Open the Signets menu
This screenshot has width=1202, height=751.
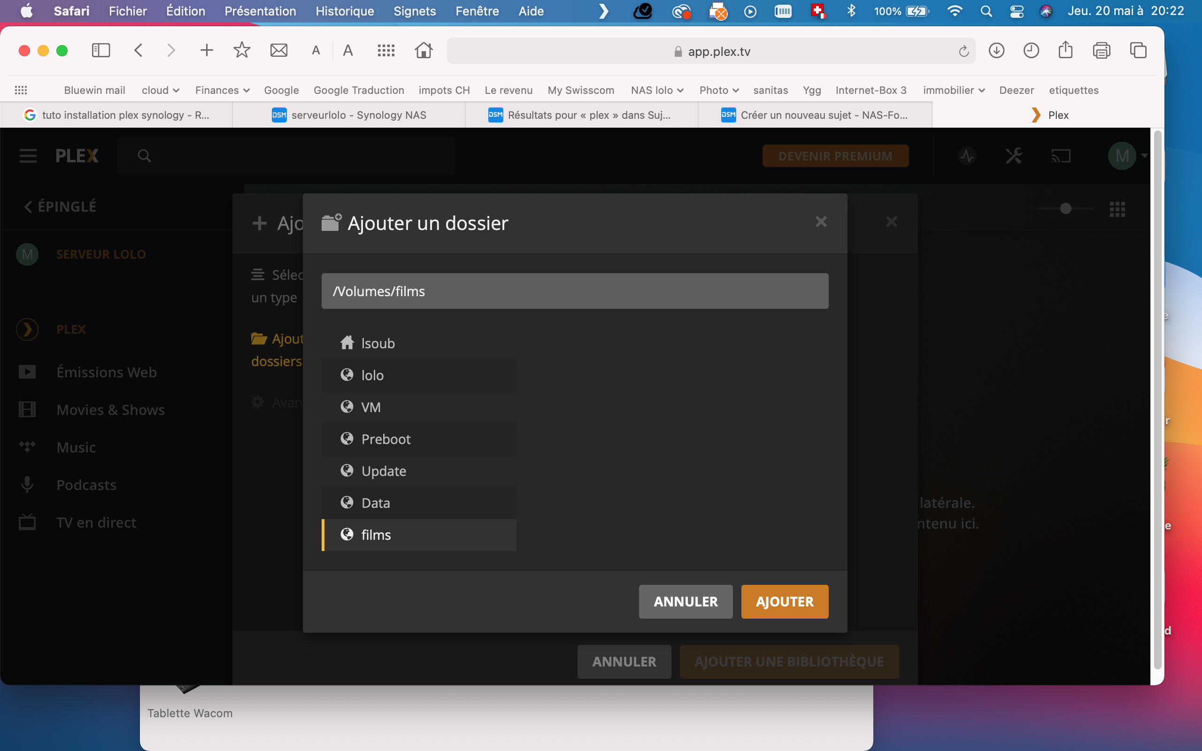pos(414,11)
